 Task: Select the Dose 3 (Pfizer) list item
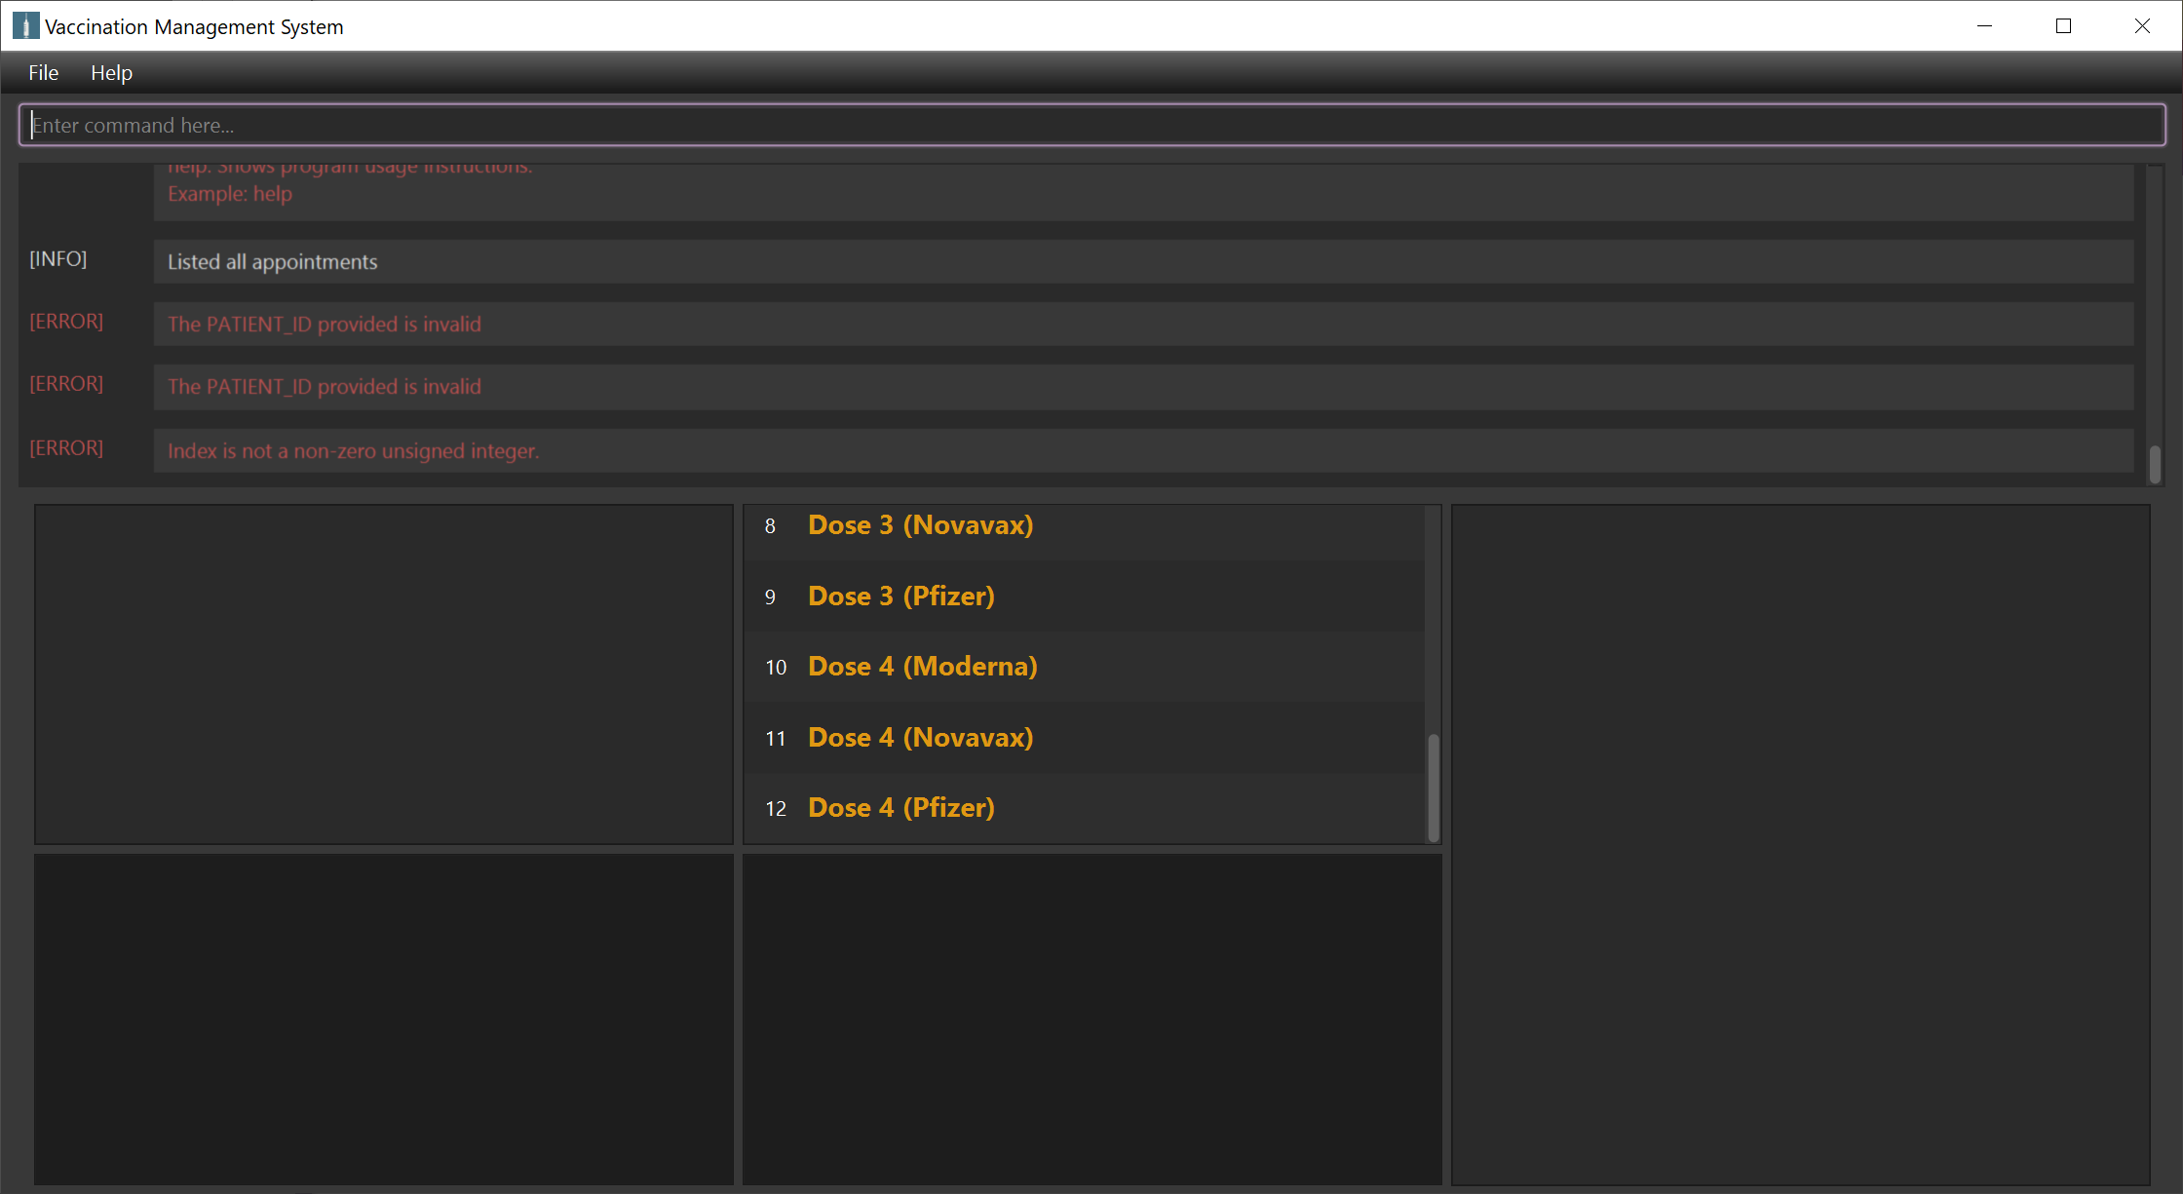(x=900, y=597)
